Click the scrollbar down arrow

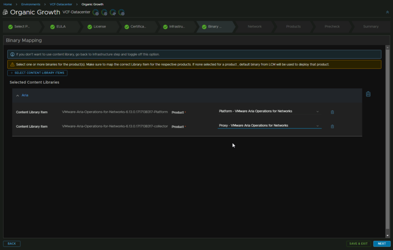tap(388, 235)
